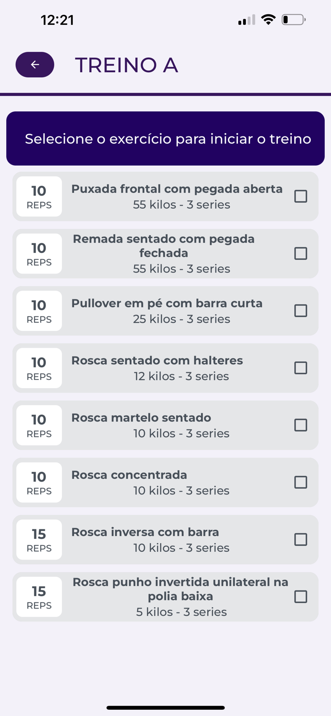
Task: Tap the 15 REPS badge on Rosca inversa
Action: (39, 539)
